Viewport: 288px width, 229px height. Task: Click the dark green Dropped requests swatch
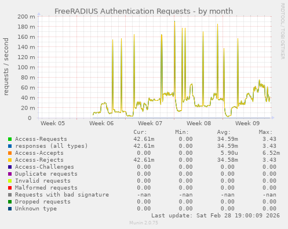coord(10,202)
